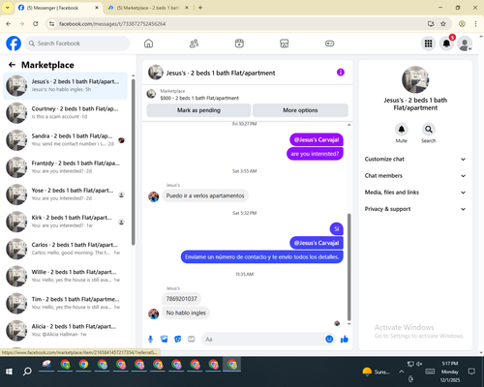Open the account profile menu
Viewport: 484px width, 387px height.
[465, 44]
